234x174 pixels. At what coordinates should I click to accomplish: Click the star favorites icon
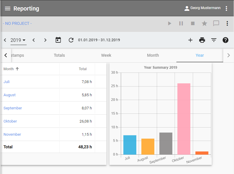pos(204,23)
